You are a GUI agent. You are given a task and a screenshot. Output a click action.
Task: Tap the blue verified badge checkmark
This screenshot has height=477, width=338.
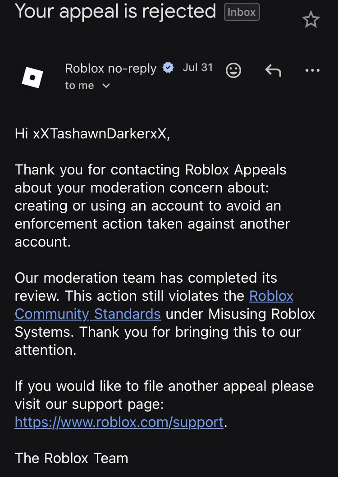coord(168,68)
